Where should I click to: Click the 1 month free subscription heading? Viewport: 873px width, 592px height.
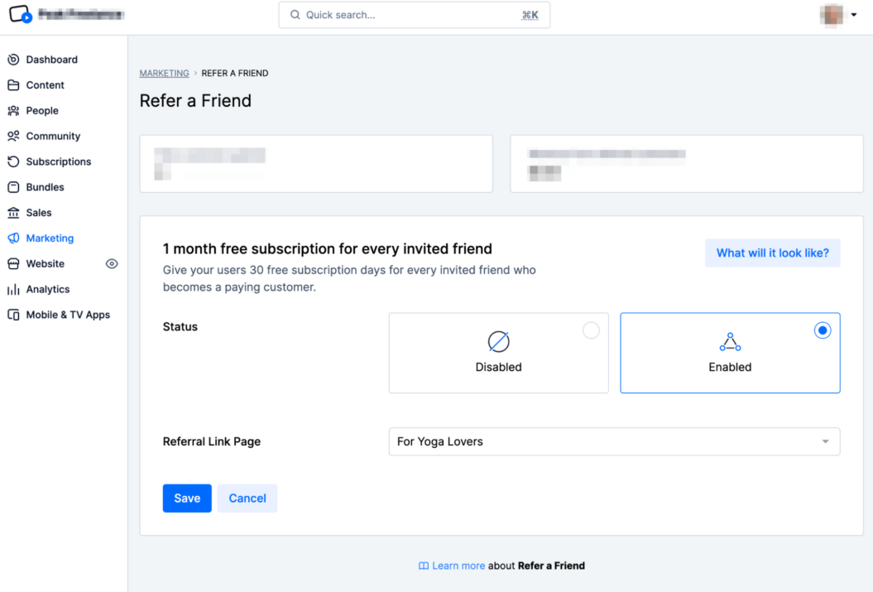point(328,248)
